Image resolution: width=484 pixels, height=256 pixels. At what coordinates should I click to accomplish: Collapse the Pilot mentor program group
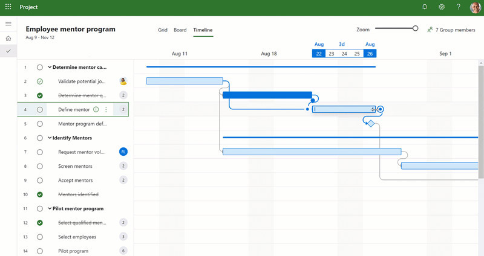[x=50, y=209]
